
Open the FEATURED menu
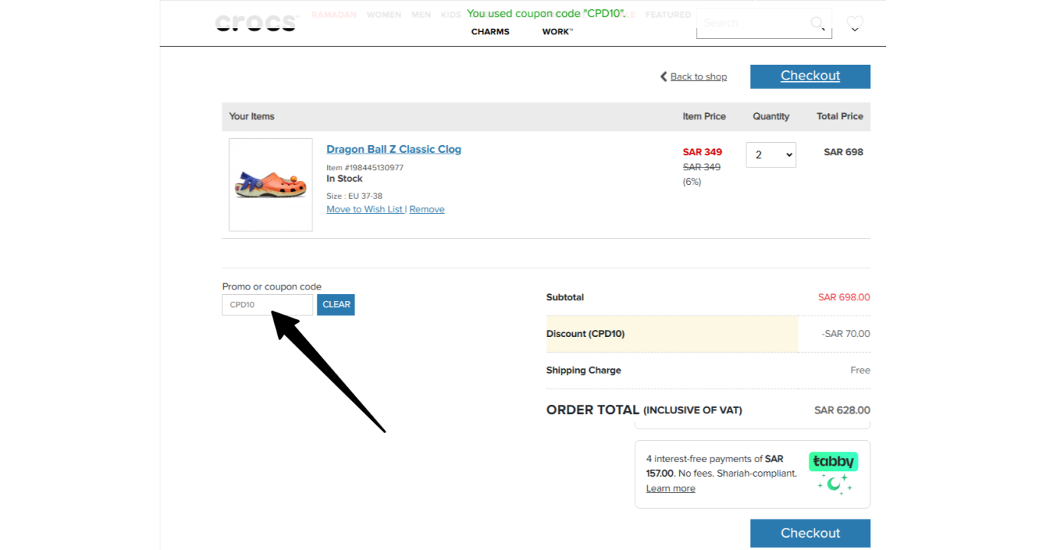coord(668,15)
